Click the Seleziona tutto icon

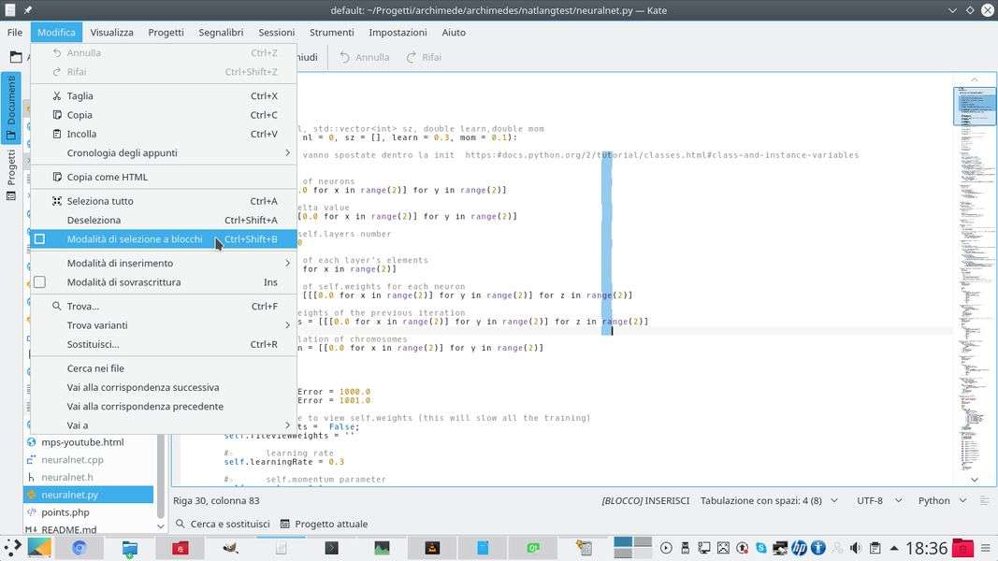57,201
